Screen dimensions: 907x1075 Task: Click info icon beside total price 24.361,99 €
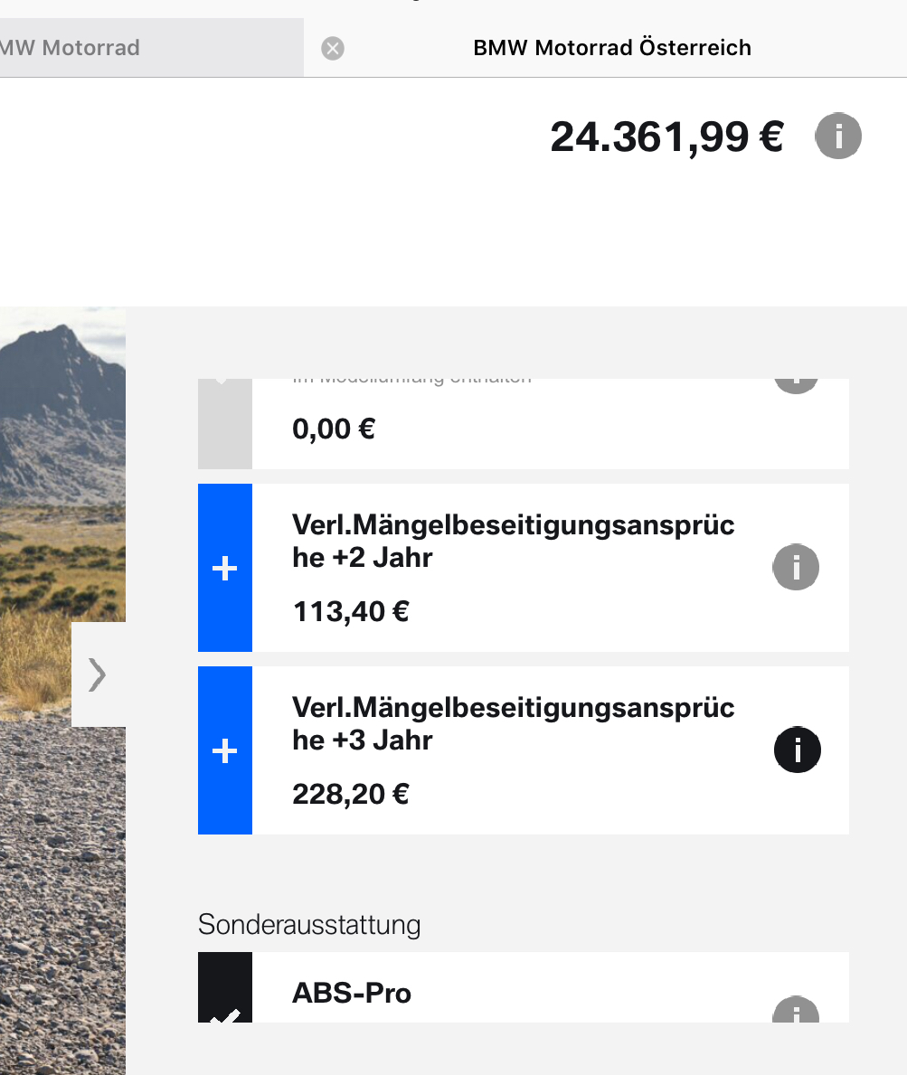pos(838,137)
